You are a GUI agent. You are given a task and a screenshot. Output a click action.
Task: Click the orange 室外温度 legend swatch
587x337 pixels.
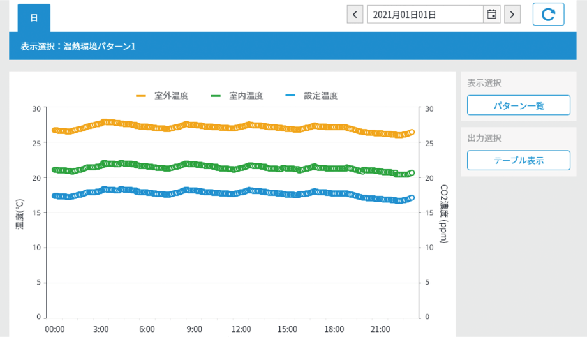(141, 96)
